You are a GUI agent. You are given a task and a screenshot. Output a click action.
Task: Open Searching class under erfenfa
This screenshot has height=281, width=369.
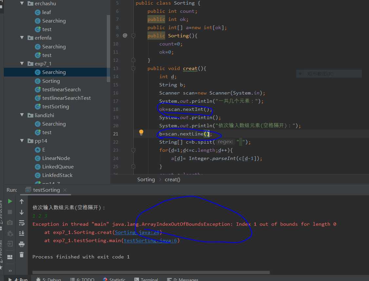coord(54,47)
